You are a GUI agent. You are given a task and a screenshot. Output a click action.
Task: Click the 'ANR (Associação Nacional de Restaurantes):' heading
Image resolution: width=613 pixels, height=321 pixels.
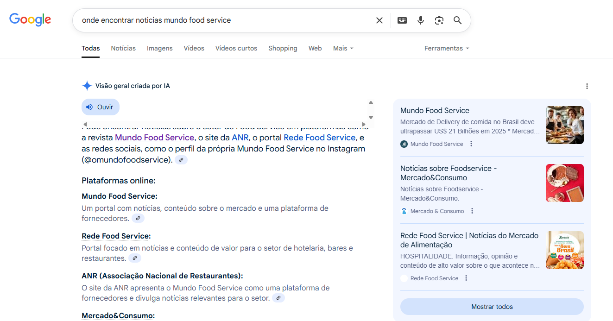pos(162,276)
